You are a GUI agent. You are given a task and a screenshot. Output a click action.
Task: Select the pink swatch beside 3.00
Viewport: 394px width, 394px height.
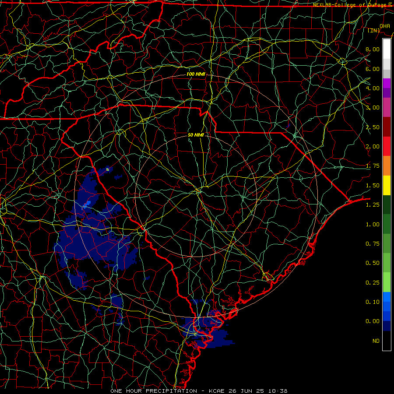tap(387, 107)
